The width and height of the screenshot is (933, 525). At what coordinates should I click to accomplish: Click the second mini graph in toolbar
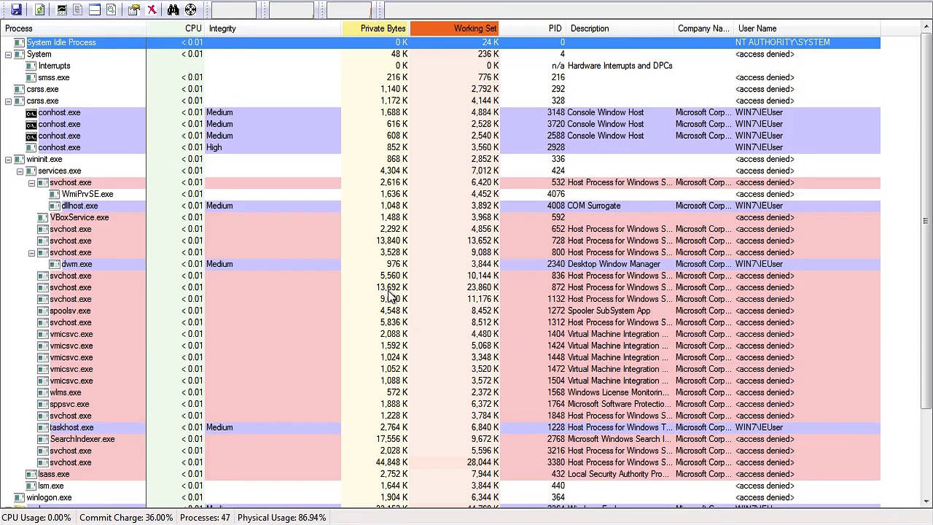coord(292,9)
